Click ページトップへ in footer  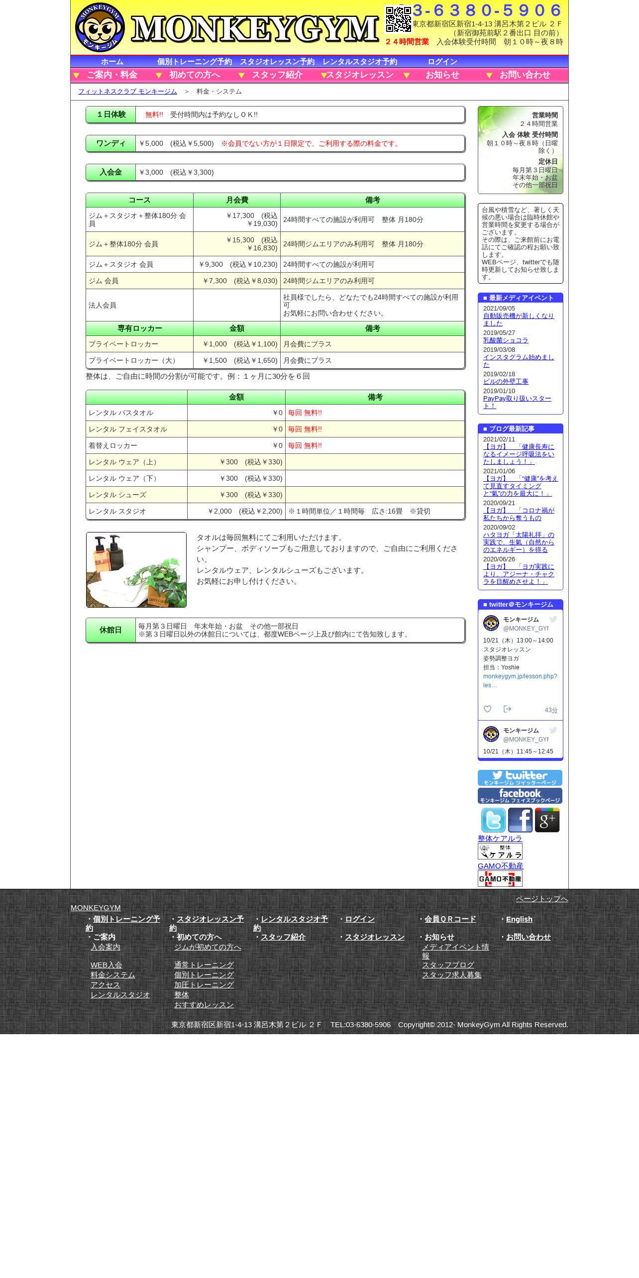(542, 899)
